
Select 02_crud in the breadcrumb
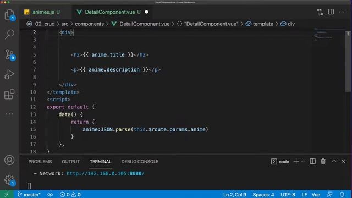pyautogui.click(x=45, y=24)
